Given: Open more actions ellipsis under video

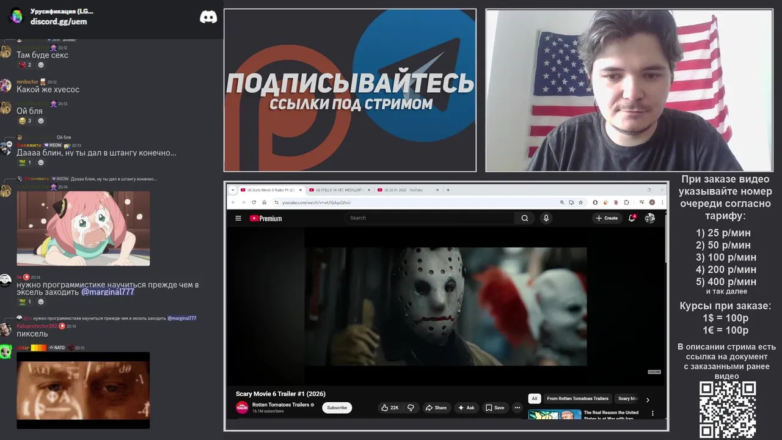Looking at the screenshot, I should tap(517, 408).
